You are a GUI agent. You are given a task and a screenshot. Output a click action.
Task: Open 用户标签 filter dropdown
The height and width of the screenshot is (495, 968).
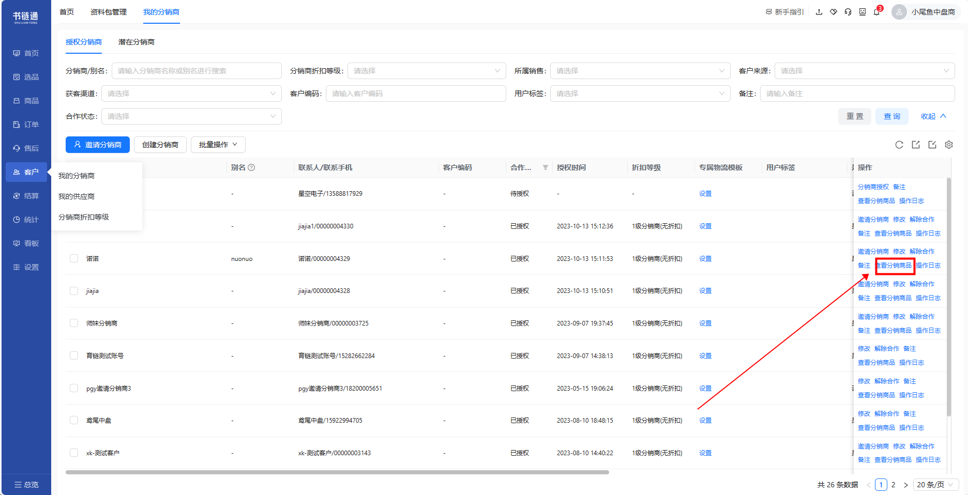click(x=640, y=94)
